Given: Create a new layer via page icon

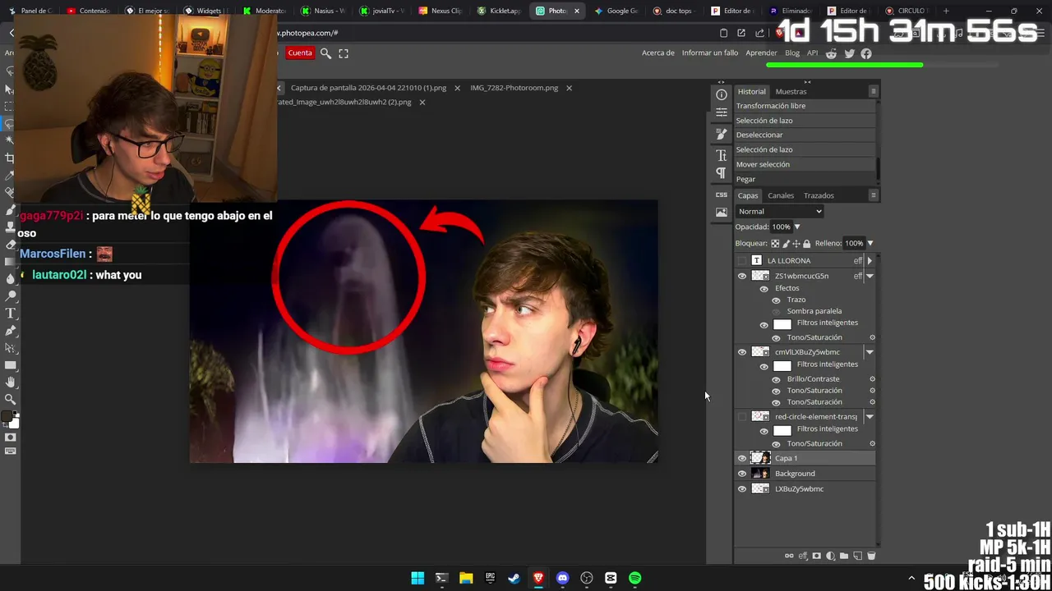Looking at the screenshot, I should pyautogui.click(x=857, y=556).
